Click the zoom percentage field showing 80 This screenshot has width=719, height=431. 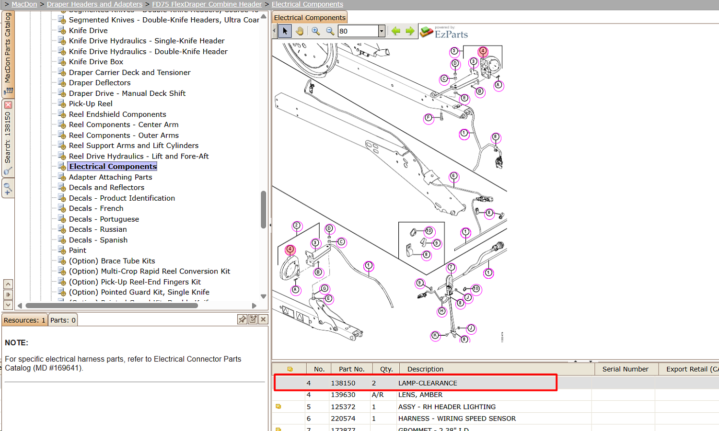click(x=358, y=31)
